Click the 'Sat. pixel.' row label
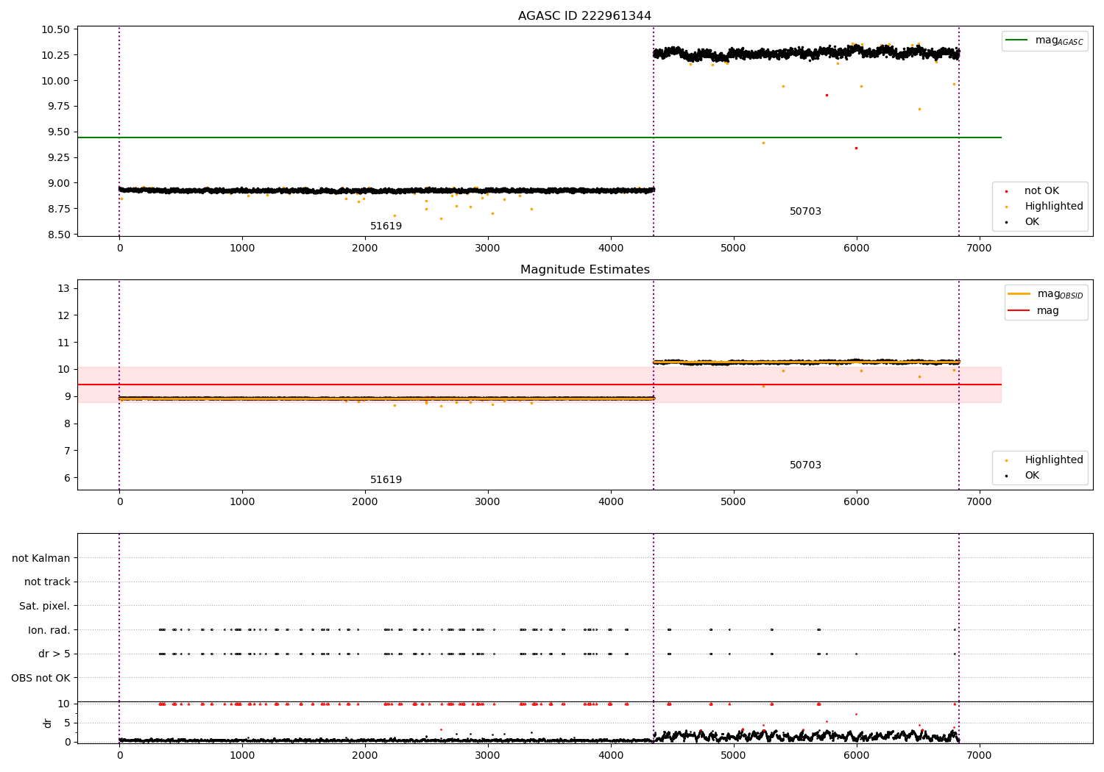Viewport: 1104px width, 772px height. click(44, 607)
